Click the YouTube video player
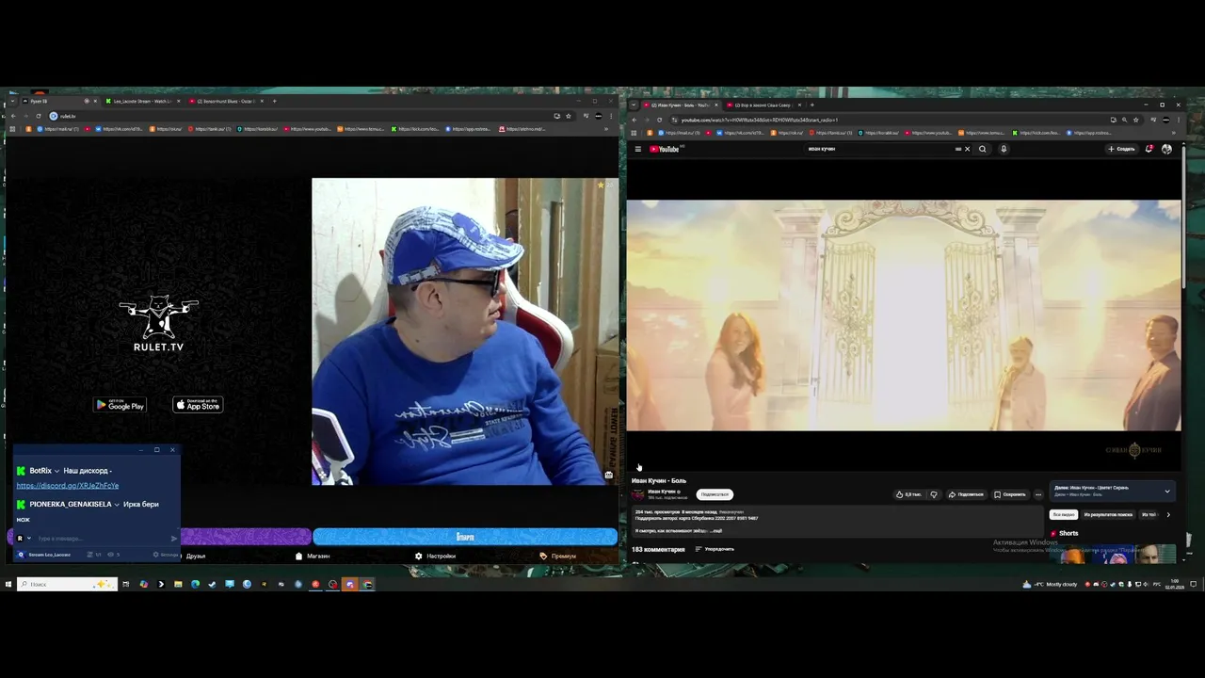The width and height of the screenshot is (1205, 678). click(904, 315)
